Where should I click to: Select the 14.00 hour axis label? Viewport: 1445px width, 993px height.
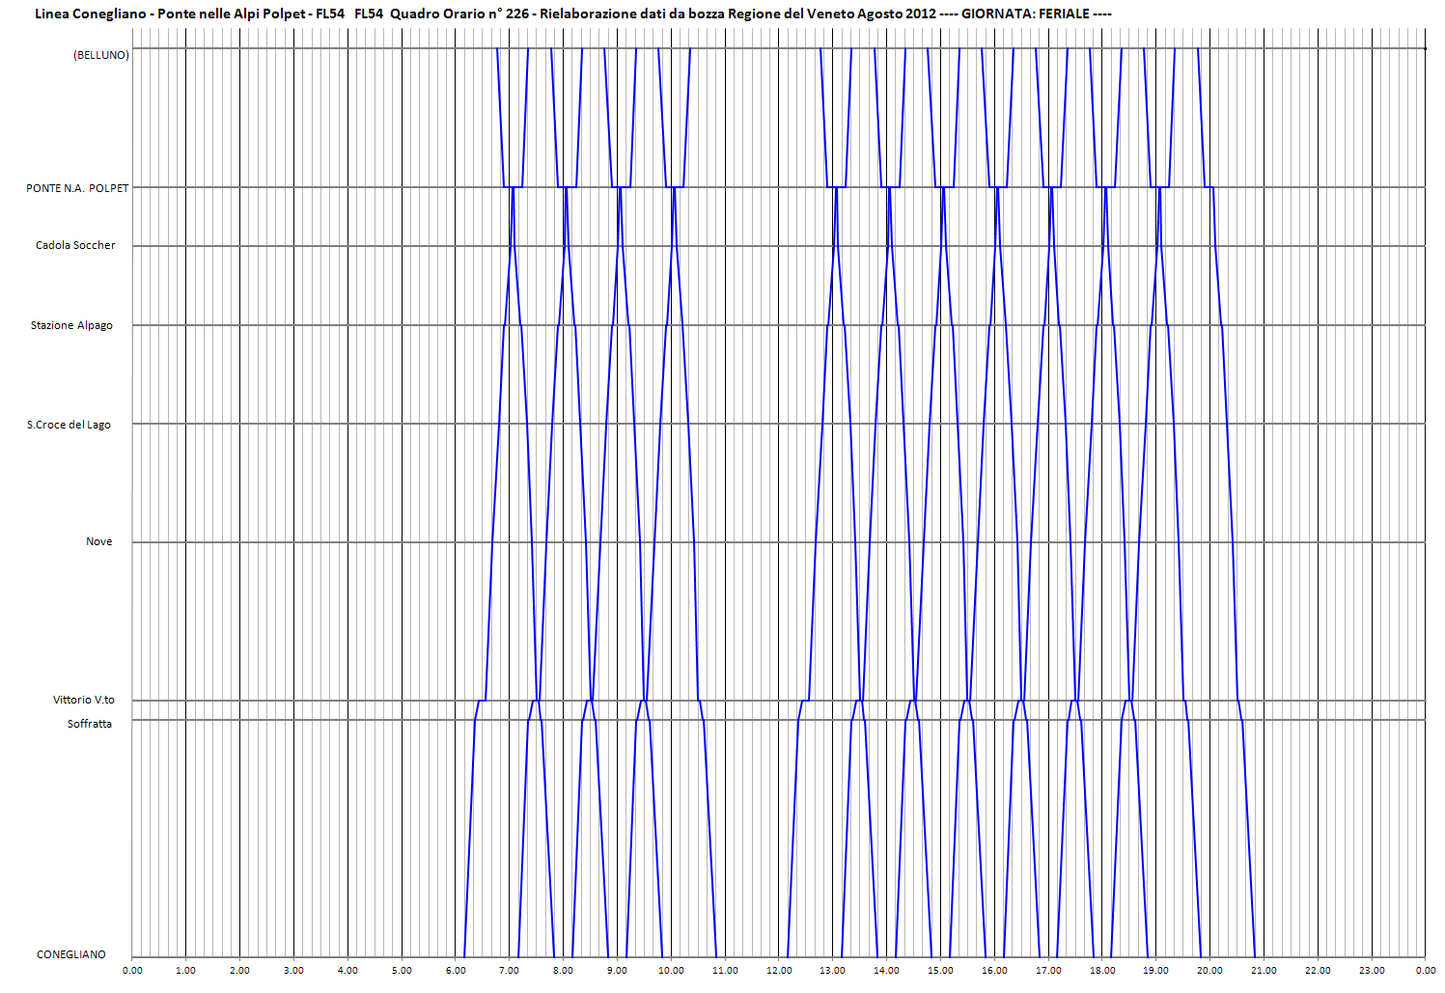(887, 971)
